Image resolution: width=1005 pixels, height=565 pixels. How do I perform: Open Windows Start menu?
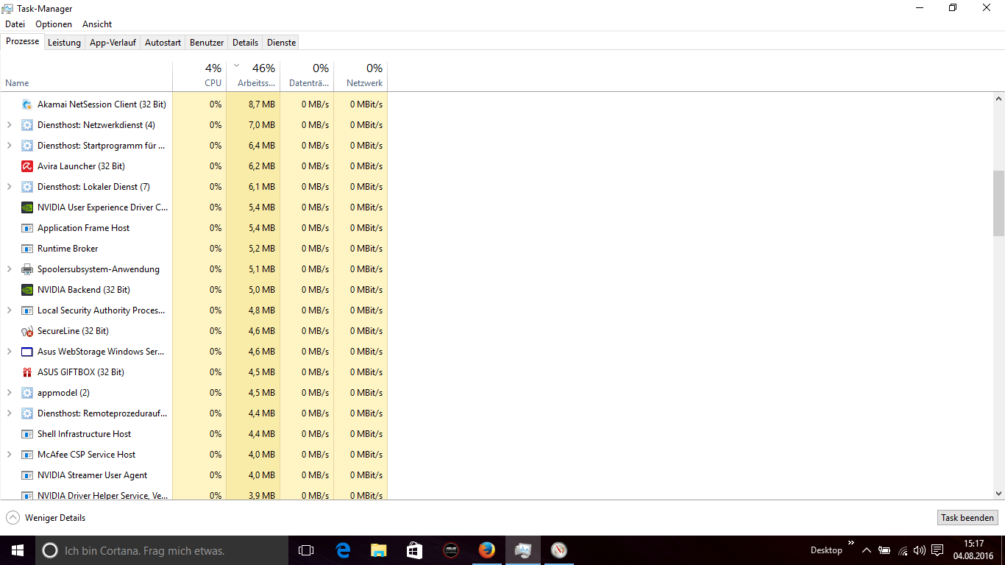pyautogui.click(x=18, y=550)
